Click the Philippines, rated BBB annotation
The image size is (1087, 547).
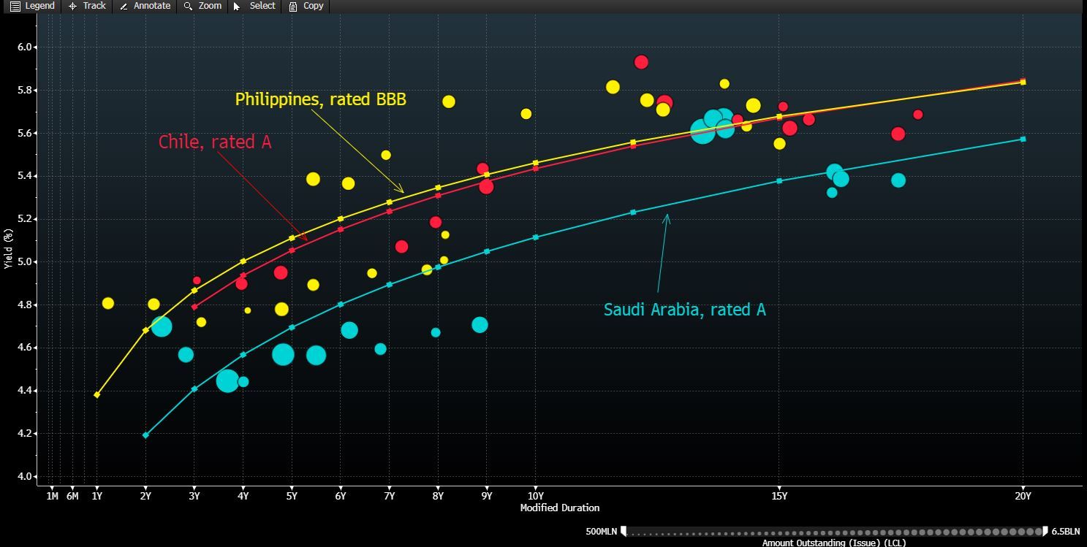click(320, 99)
